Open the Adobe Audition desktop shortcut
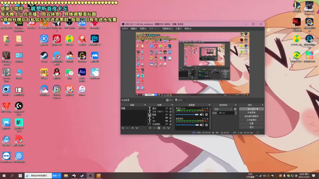The height and width of the screenshot is (179, 319). [x=82, y=75]
